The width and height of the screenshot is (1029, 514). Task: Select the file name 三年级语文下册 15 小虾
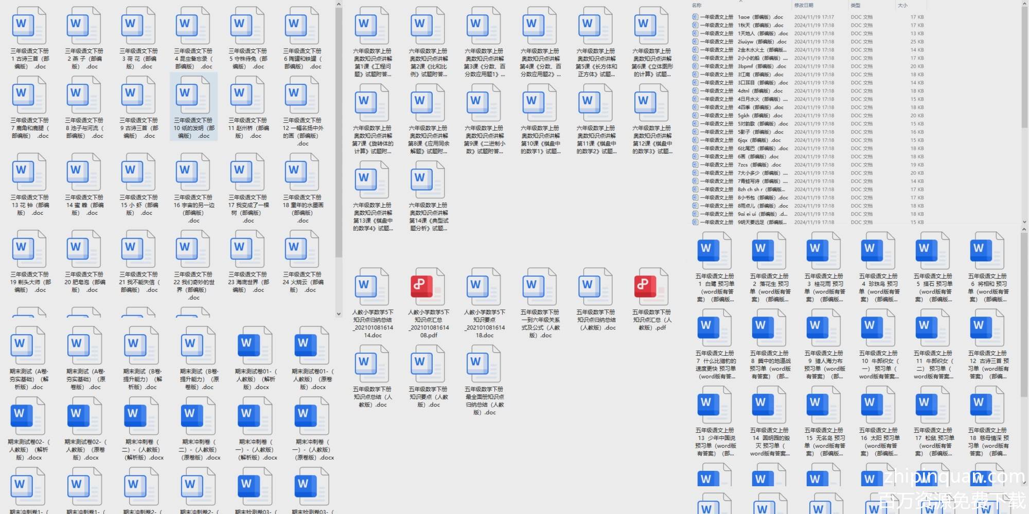[x=139, y=205]
